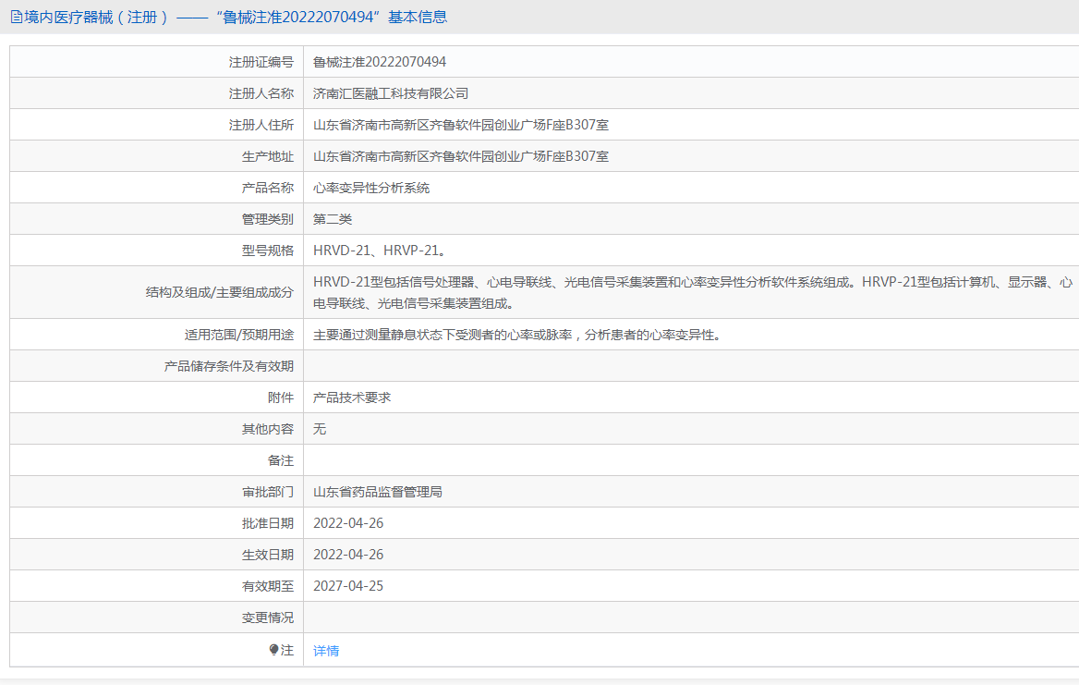Click the 无 value in 其他内容 row
This screenshot has height=685, width=1079.
click(x=320, y=430)
